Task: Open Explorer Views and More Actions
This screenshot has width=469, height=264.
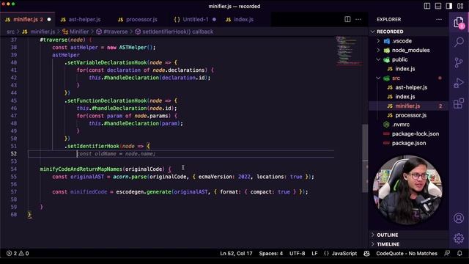Action: tap(439, 20)
